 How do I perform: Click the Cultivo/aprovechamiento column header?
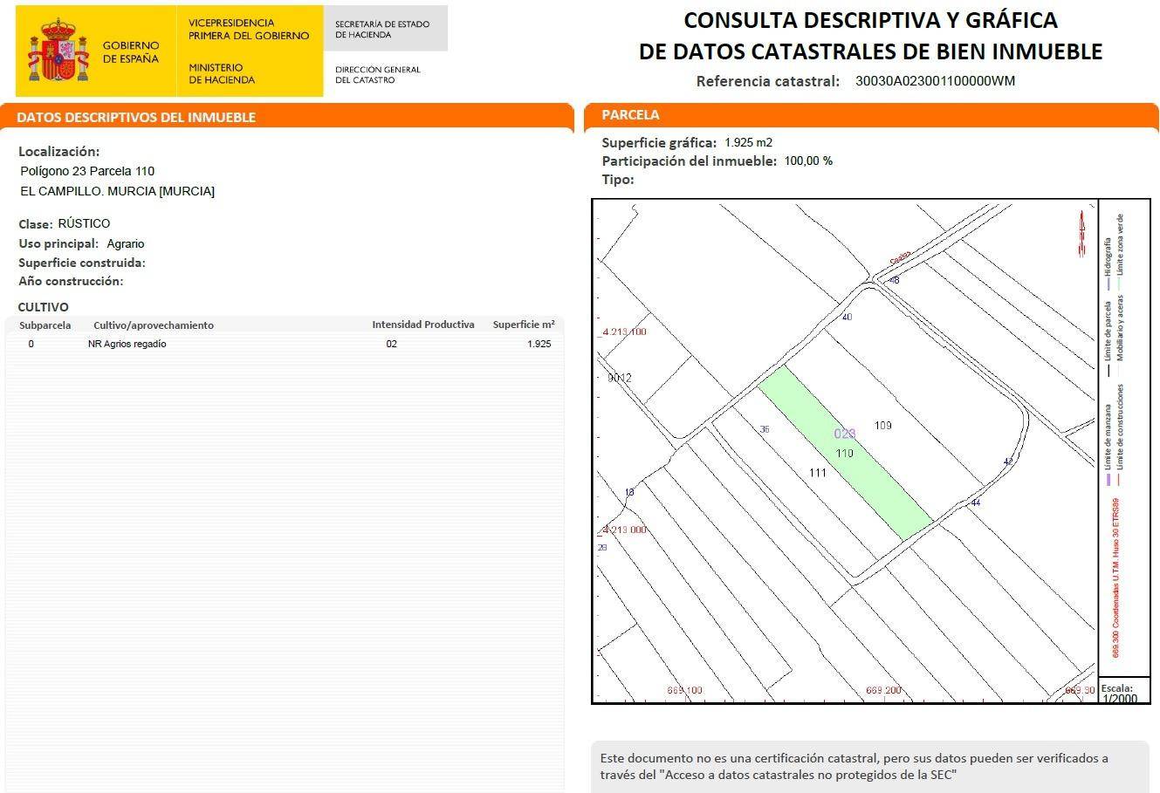pos(154,325)
